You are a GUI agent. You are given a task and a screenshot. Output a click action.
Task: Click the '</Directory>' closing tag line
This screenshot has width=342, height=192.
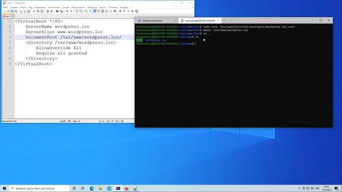[42, 59]
